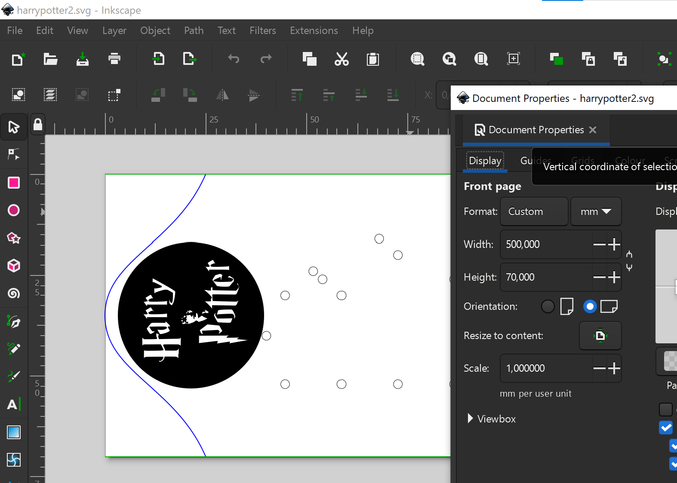Pick the 3D Box tool
Viewport: 677px width, 483px height.
pyautogui.click(x=14, y=266)
